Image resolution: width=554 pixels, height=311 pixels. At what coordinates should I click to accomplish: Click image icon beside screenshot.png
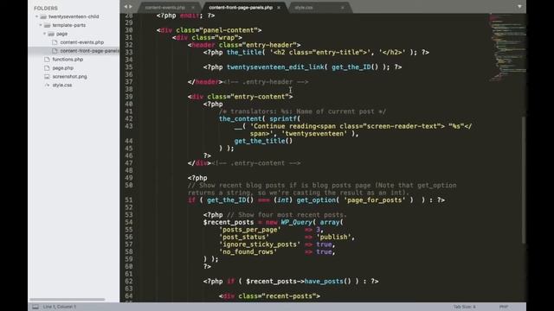click(x=47, y=77)
